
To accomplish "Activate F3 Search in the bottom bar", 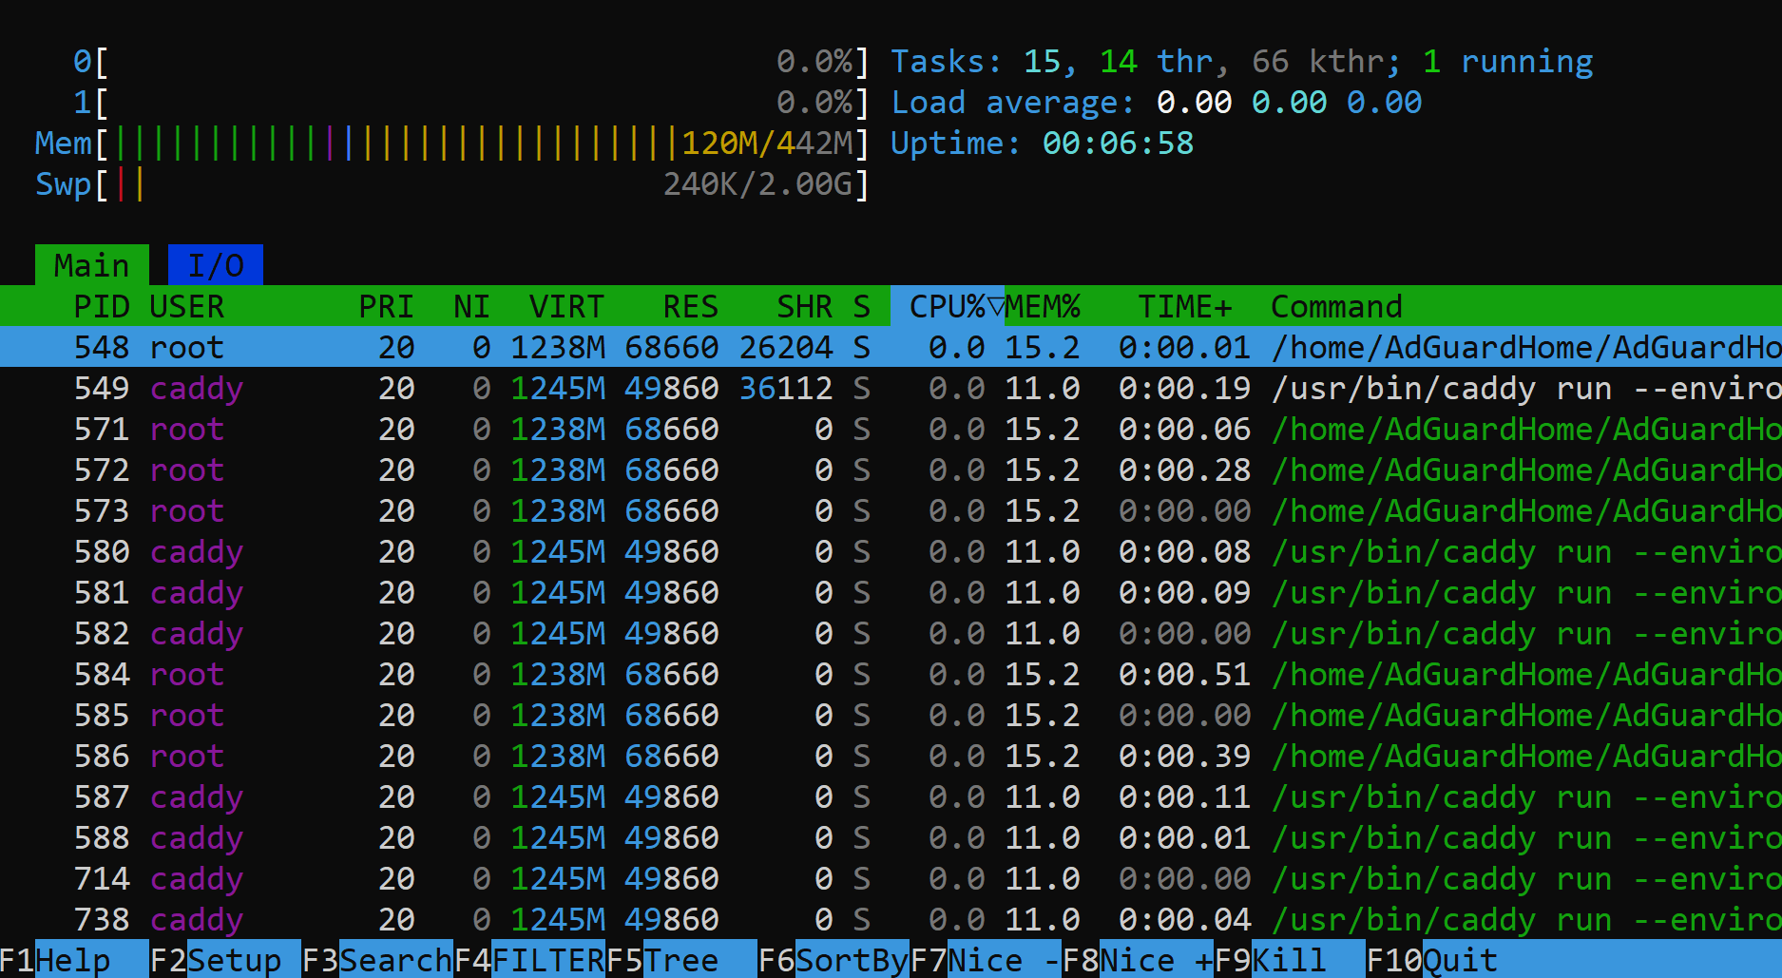I will click(376, 960).
